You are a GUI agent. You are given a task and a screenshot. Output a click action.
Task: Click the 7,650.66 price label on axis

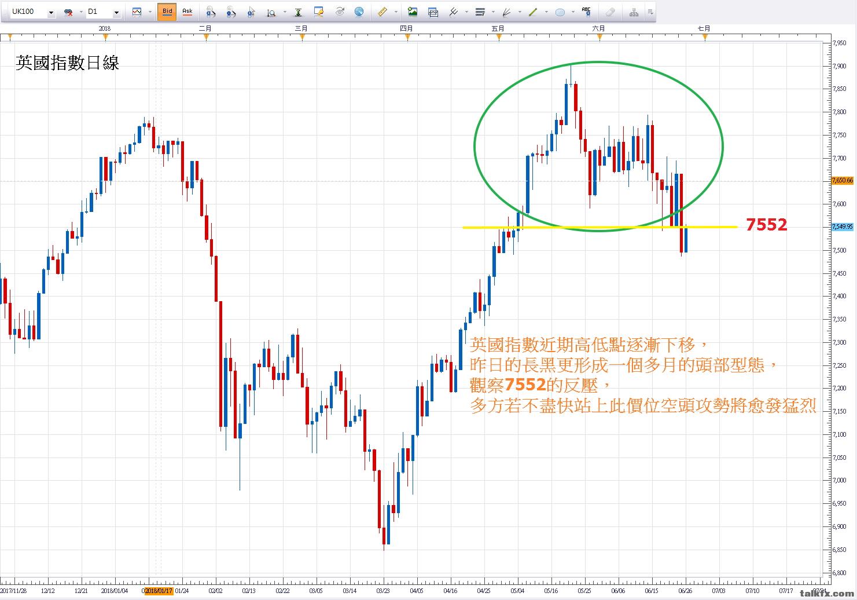click(x=843, y=181)
